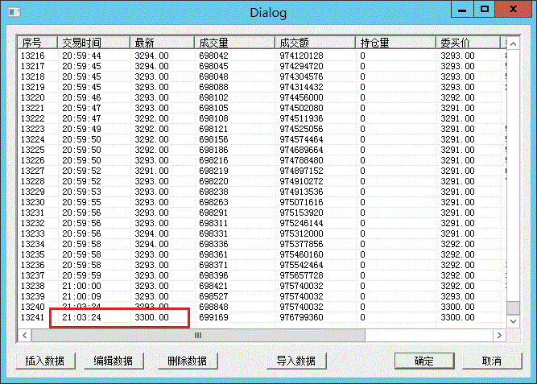The height and width of the screenshot is (384, 537).
Task: Sort by the 序号 column header
Action: point(32,42)
